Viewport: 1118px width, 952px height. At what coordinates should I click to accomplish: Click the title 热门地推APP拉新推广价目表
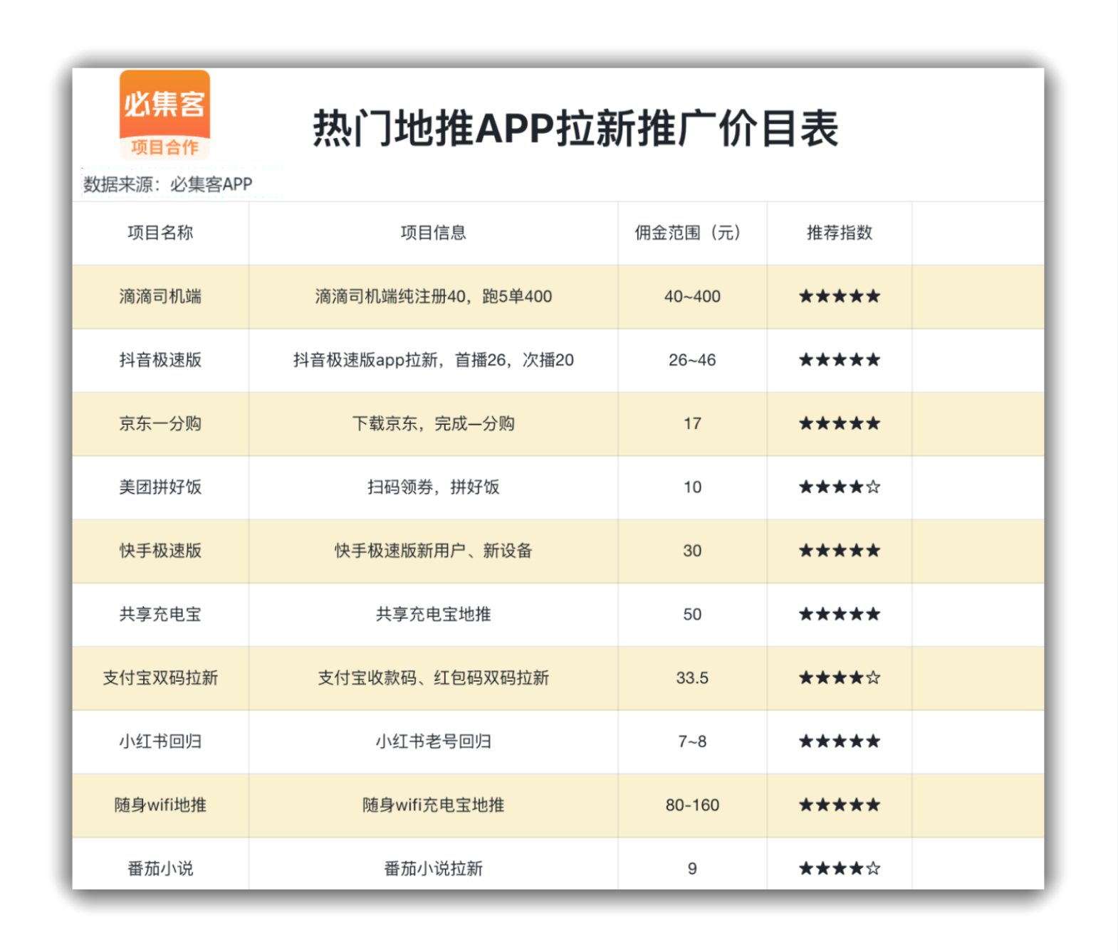tap(575, 129)
